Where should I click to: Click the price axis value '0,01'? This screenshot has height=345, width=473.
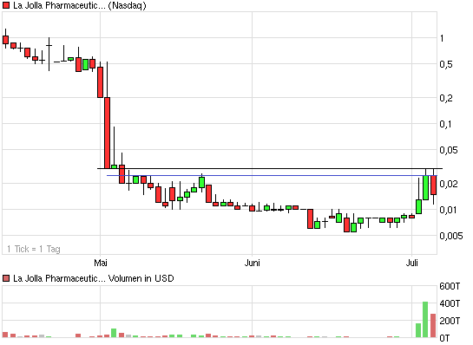[x=448, y=210]
